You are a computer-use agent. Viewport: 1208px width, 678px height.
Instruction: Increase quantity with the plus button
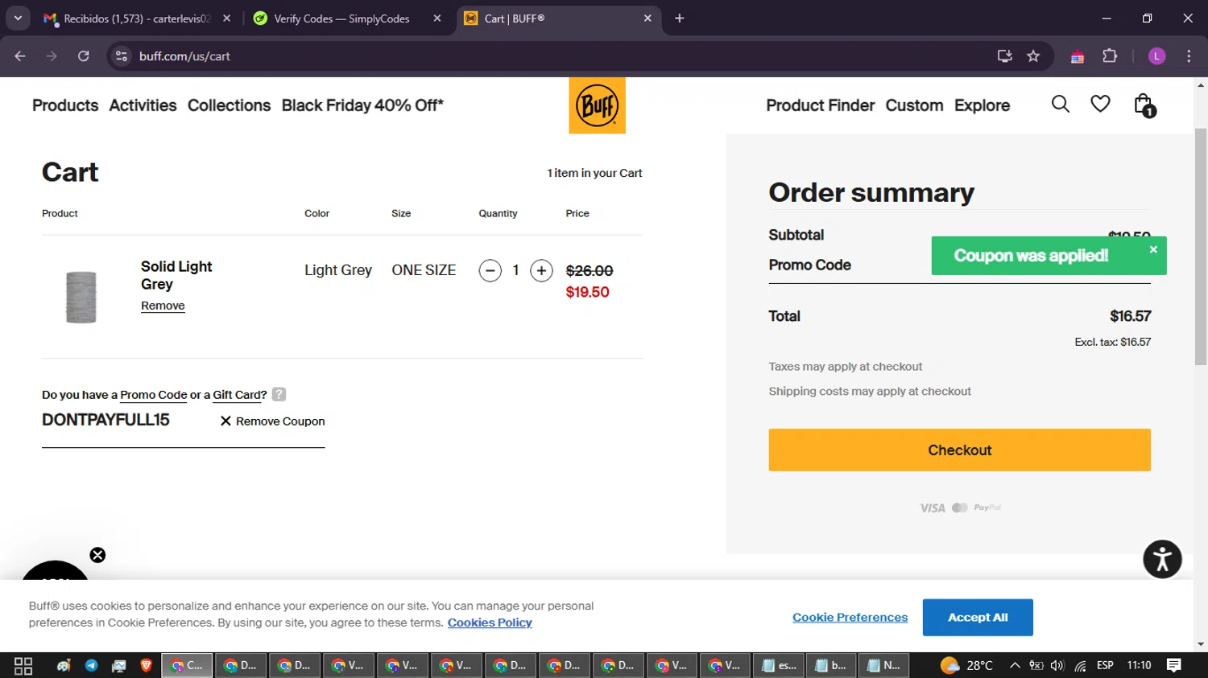tap(541, 271)
